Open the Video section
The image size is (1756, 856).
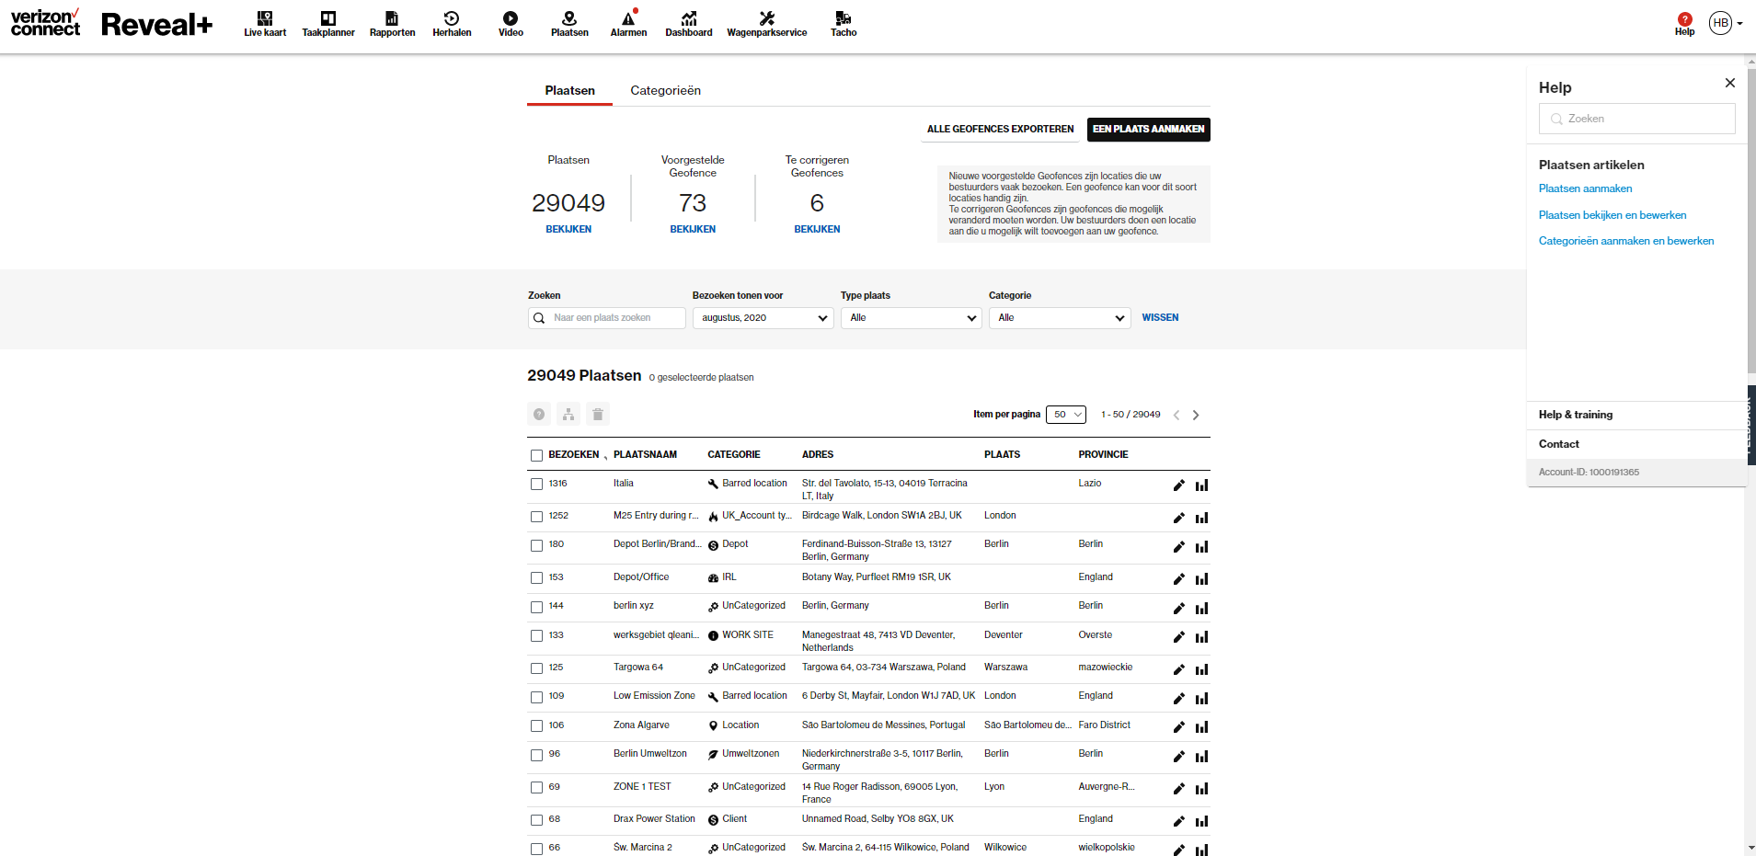pyautogui.click(x=511, y=24)
